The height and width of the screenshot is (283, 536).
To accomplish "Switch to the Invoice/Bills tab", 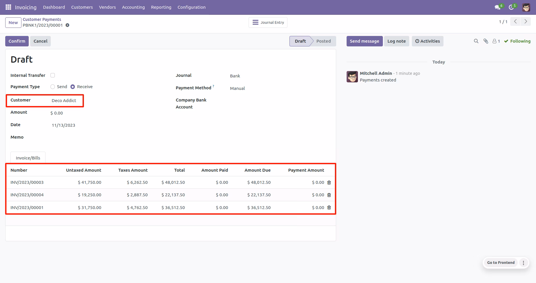I will pos(28,158).
